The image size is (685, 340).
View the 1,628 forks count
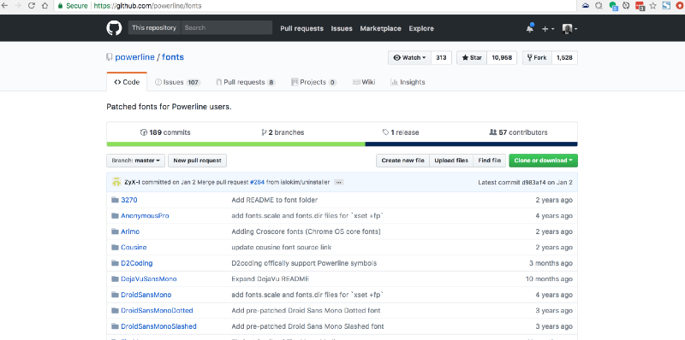tap(564, 57)
